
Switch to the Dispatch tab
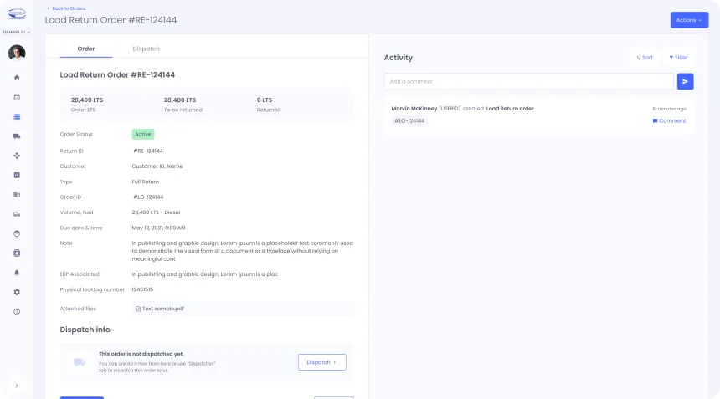[146, 49]
